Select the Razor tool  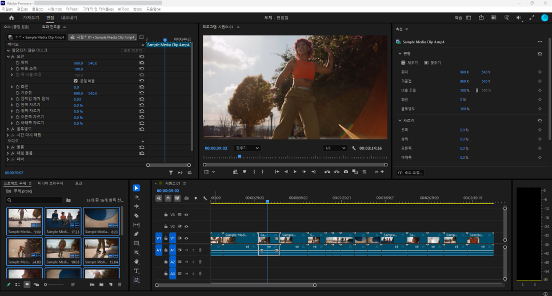(x=136, y=215)
